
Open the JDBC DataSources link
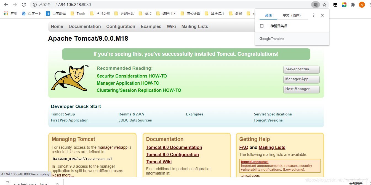(135, 120)
